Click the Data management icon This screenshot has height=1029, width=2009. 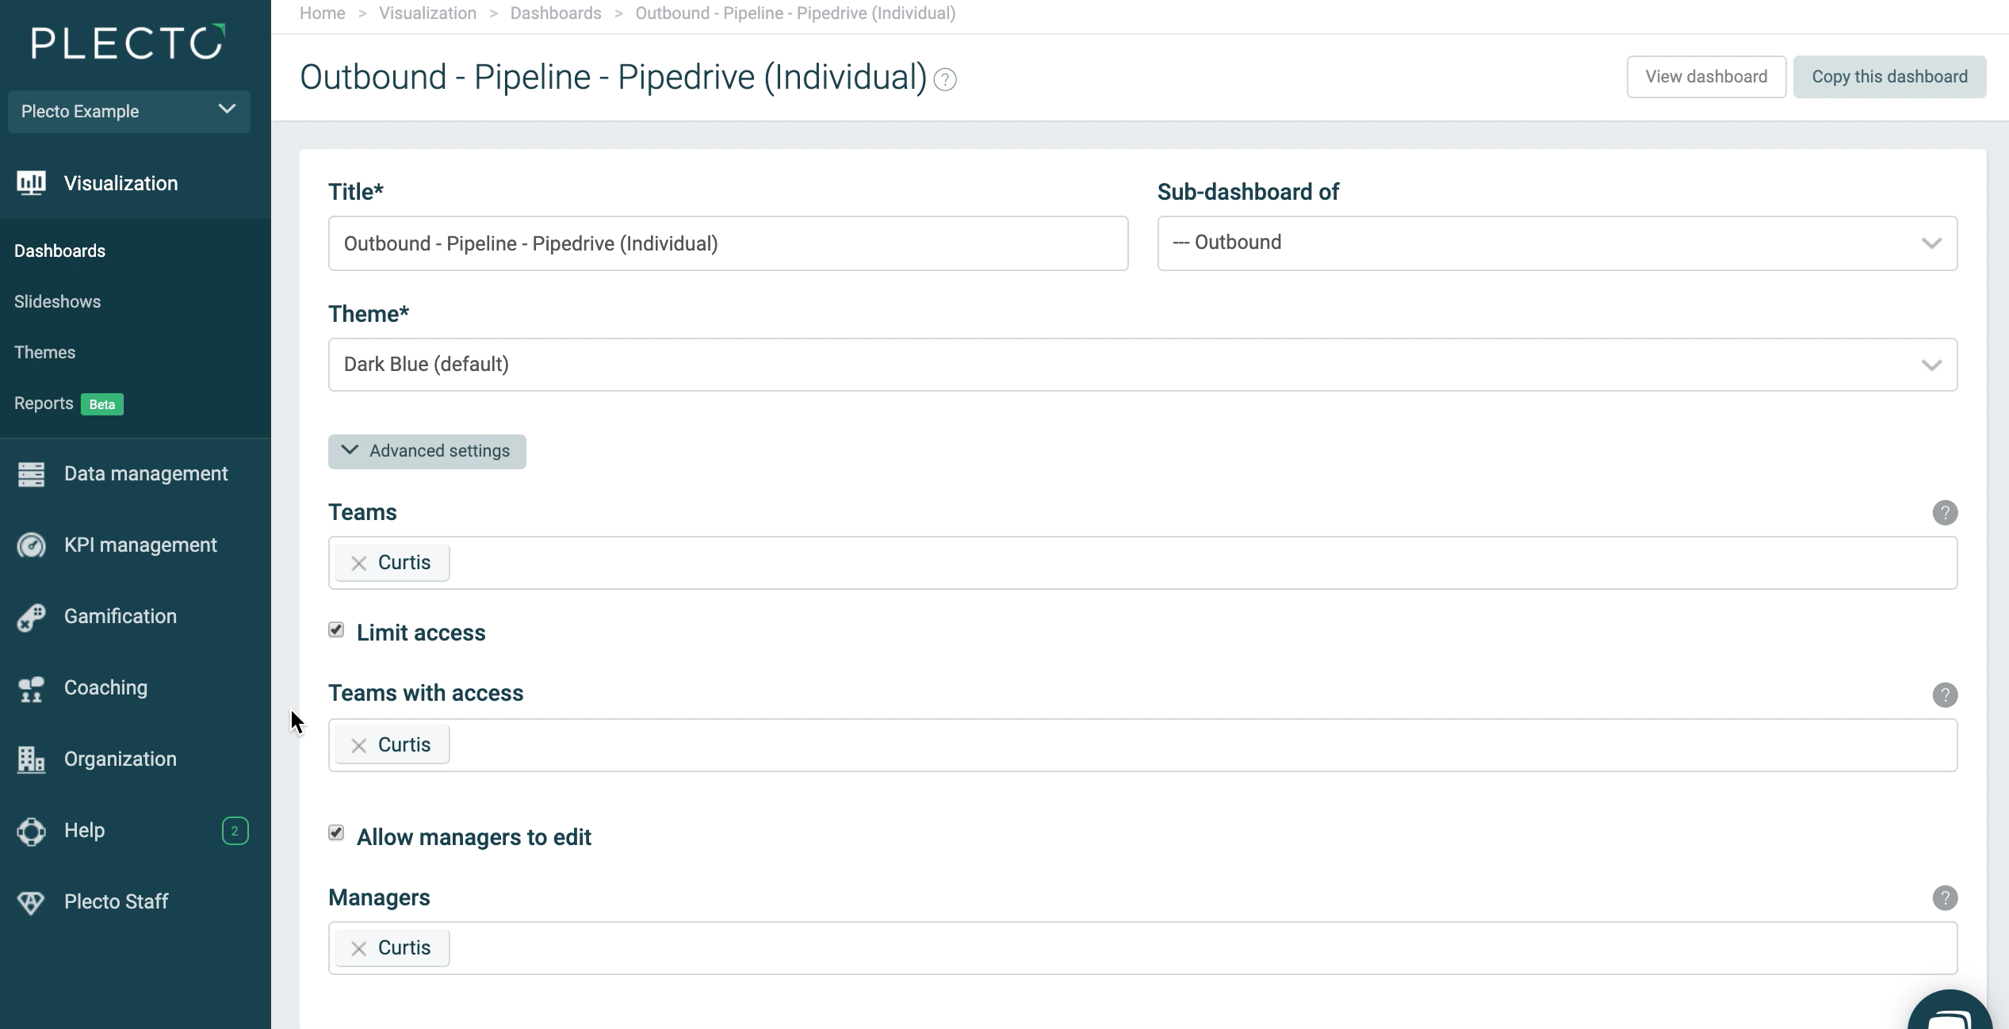pyautogui.click(x=31, y=474)
